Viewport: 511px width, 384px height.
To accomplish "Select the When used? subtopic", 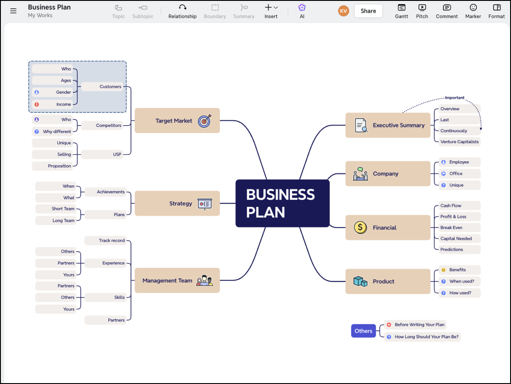I will click(x=460, y=281).
